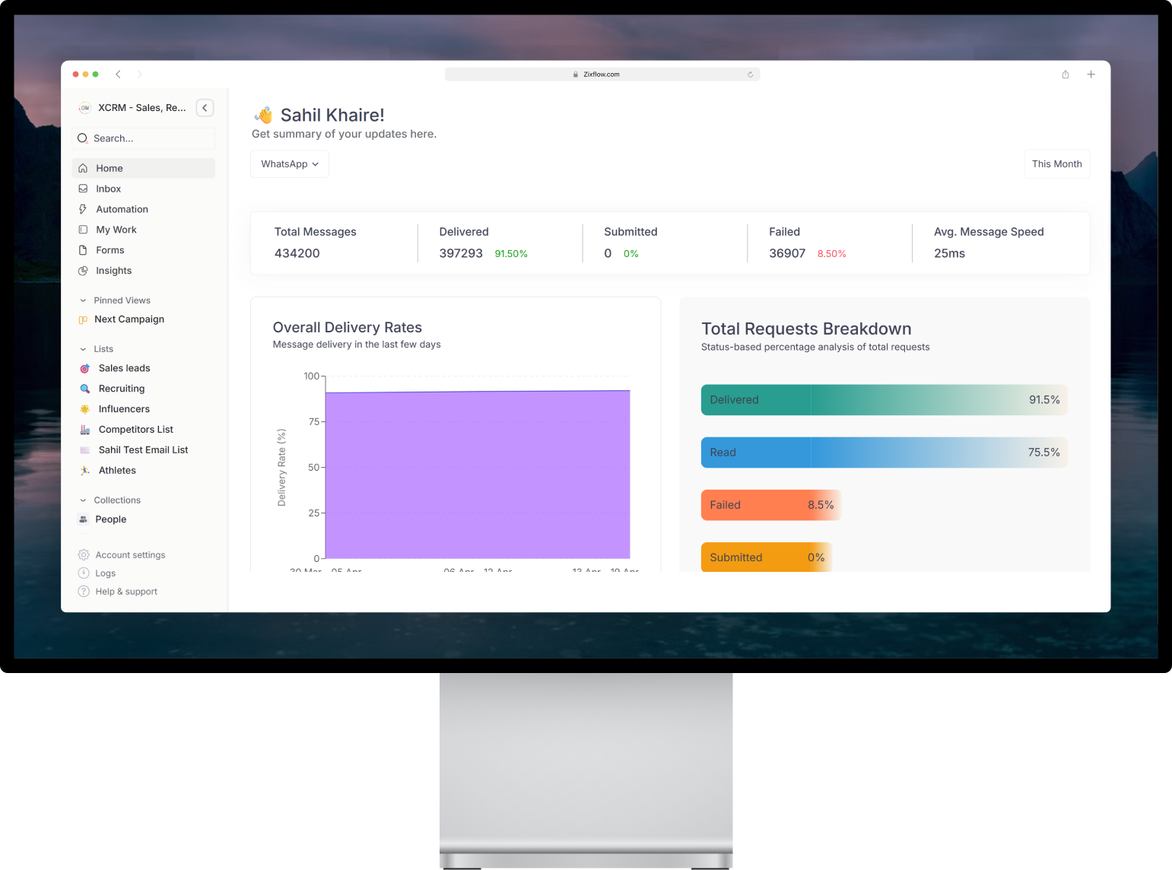The height and width of the screenshot is (870, 1172).
Task: Open the People collection
Action: [x=111, y=519]
